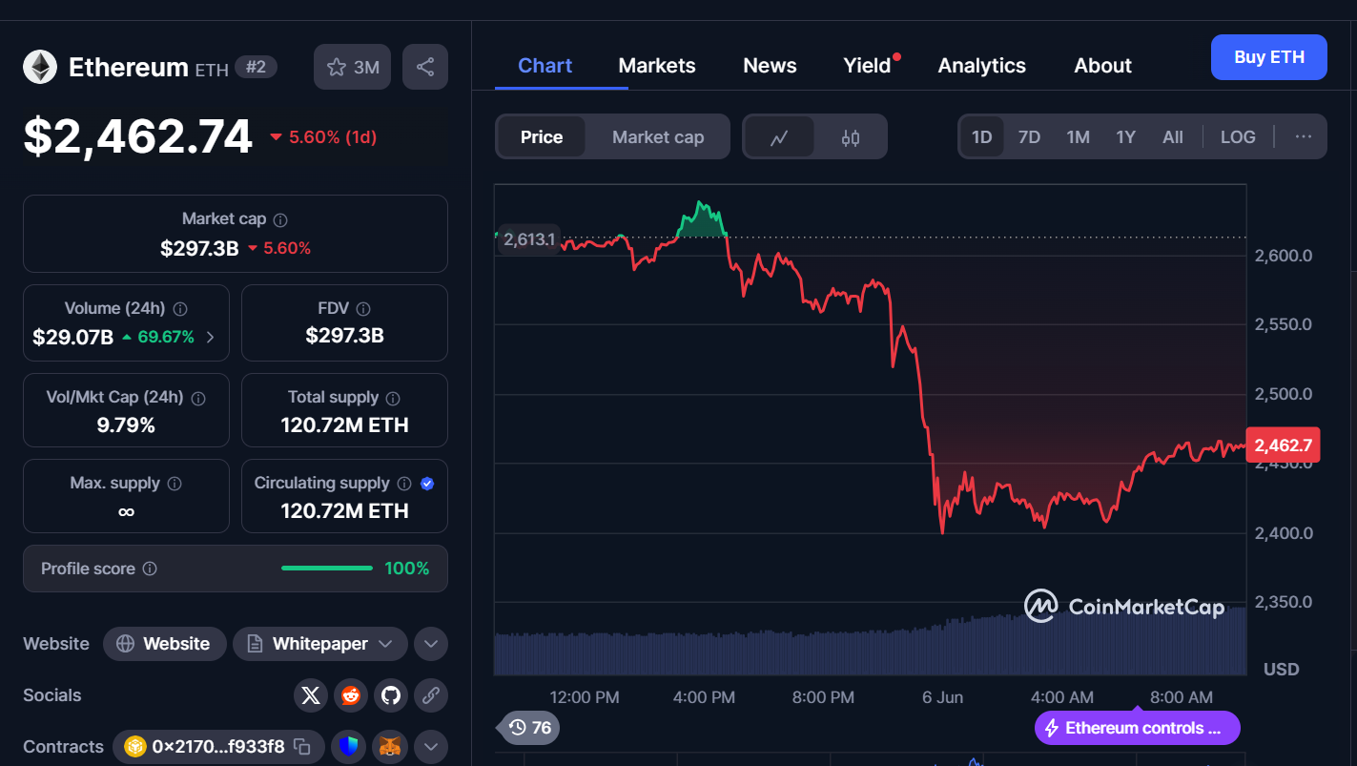
Task: Open the more options ellipsis on chart
Action: [x=1304, y=136]
